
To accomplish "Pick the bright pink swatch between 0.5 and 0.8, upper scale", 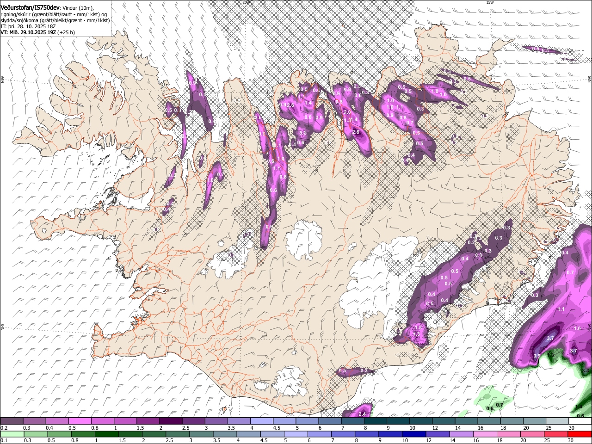I will [x=80, y=421].
